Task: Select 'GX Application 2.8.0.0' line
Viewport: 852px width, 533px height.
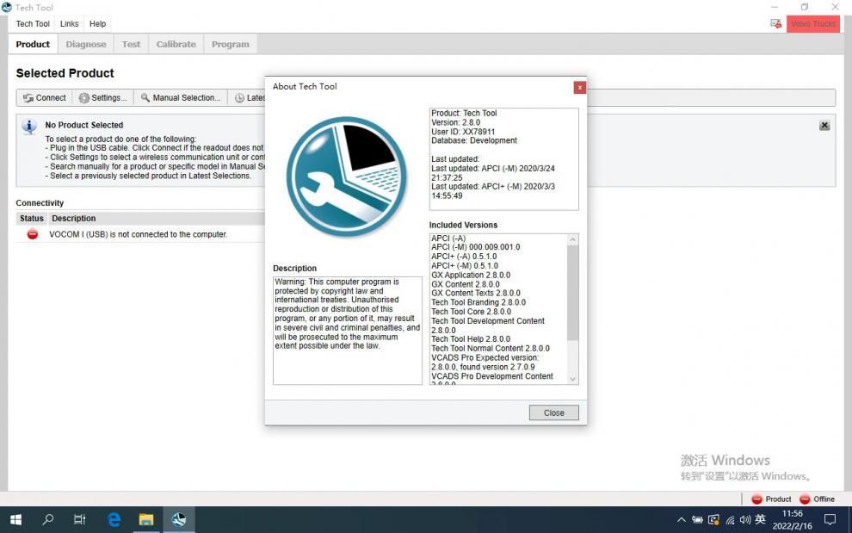Action: (x=471, y=276)
